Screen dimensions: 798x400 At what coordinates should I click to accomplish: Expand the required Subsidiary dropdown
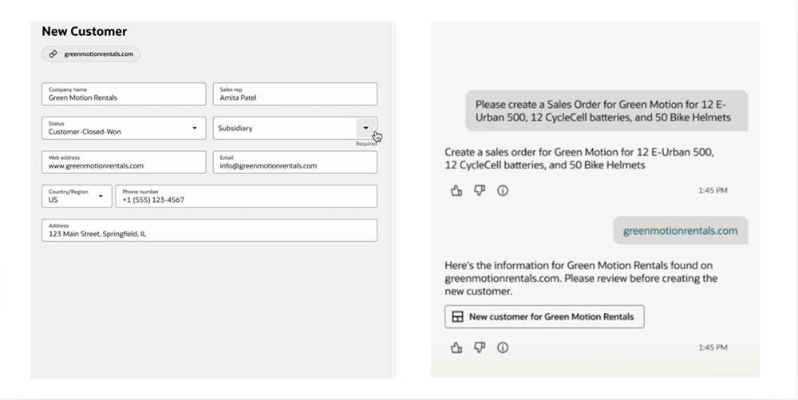coord(365,129)
